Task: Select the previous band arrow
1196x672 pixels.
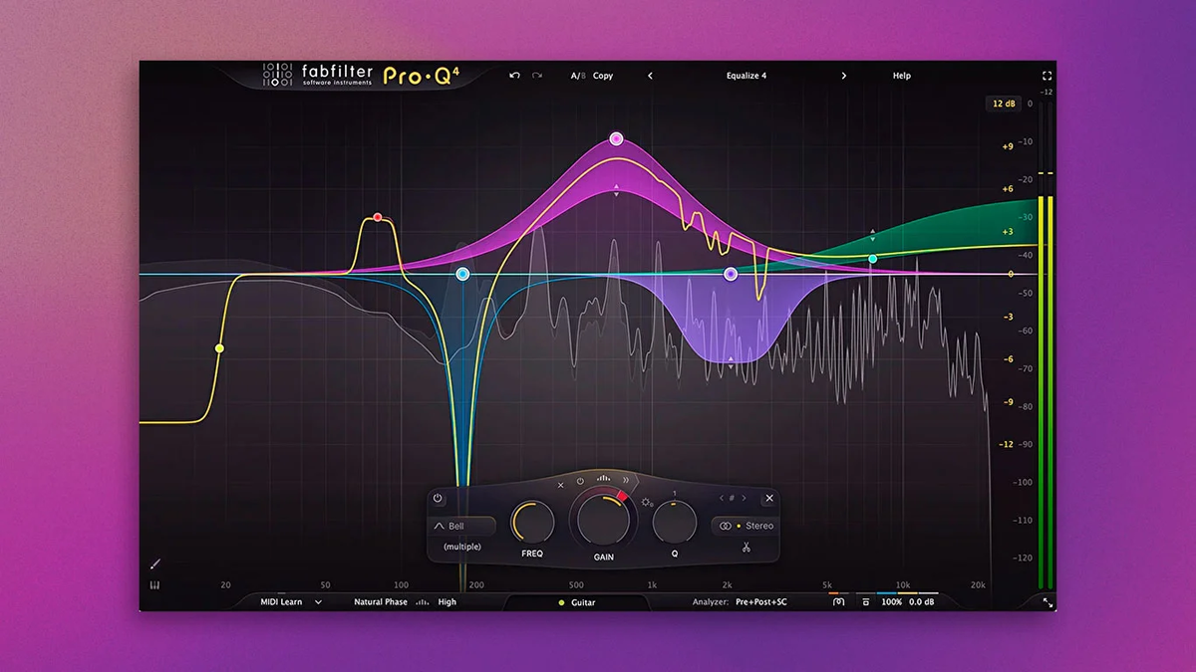Action: [721, 499]
